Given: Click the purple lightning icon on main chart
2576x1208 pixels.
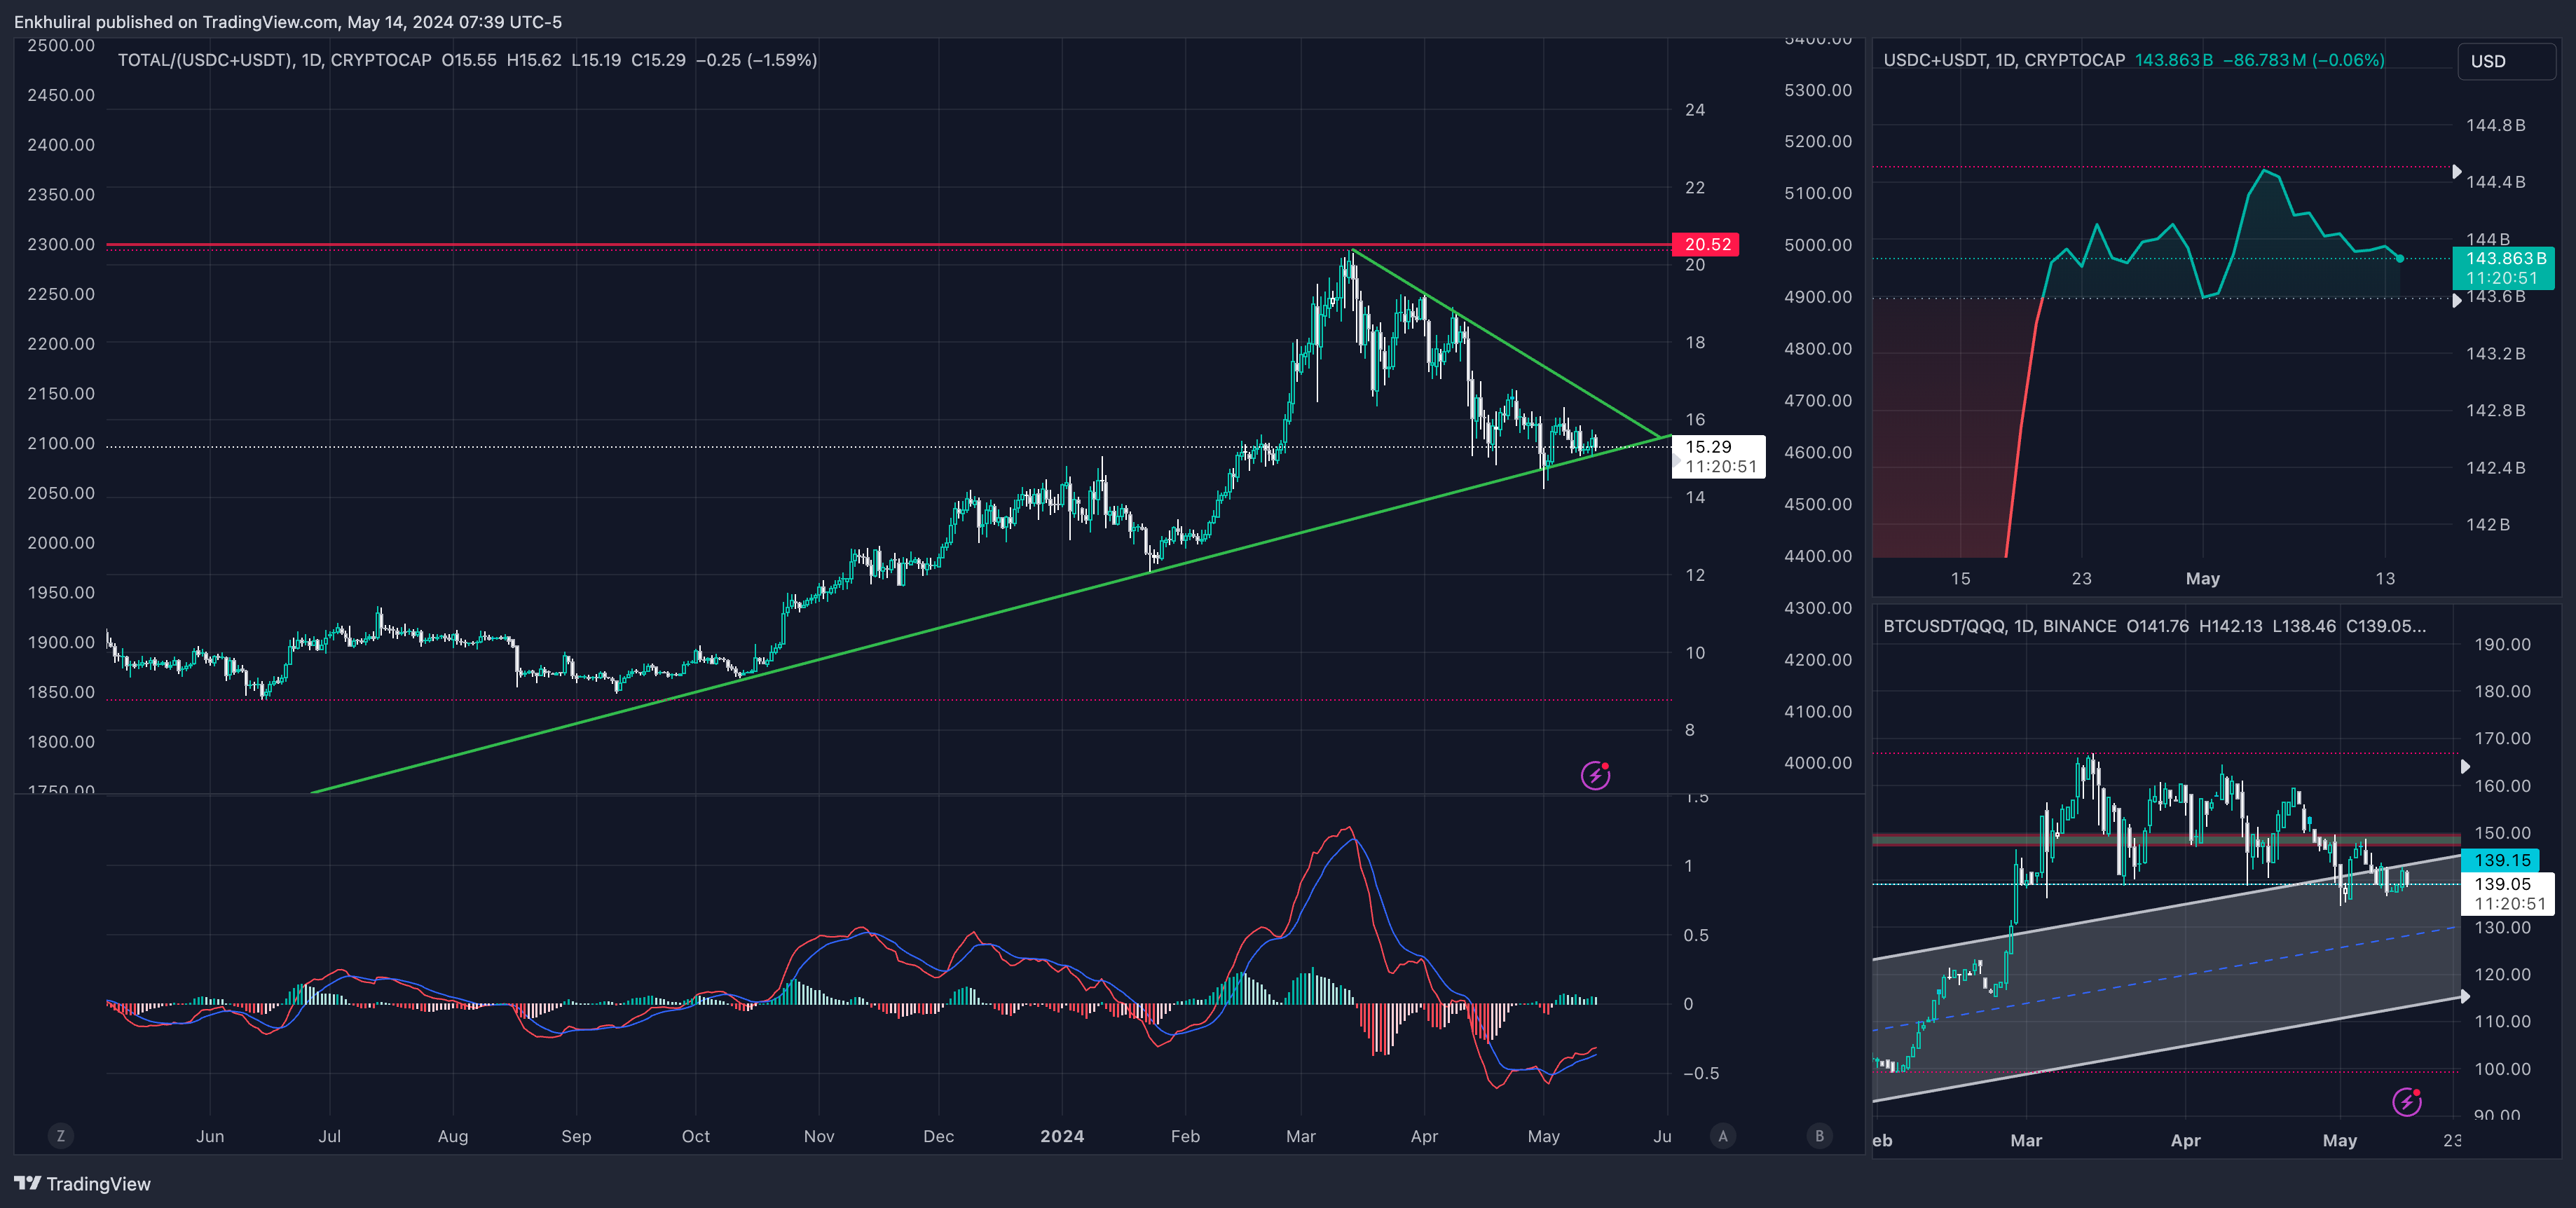Looking at the screenshot, I should [1595, 775].
